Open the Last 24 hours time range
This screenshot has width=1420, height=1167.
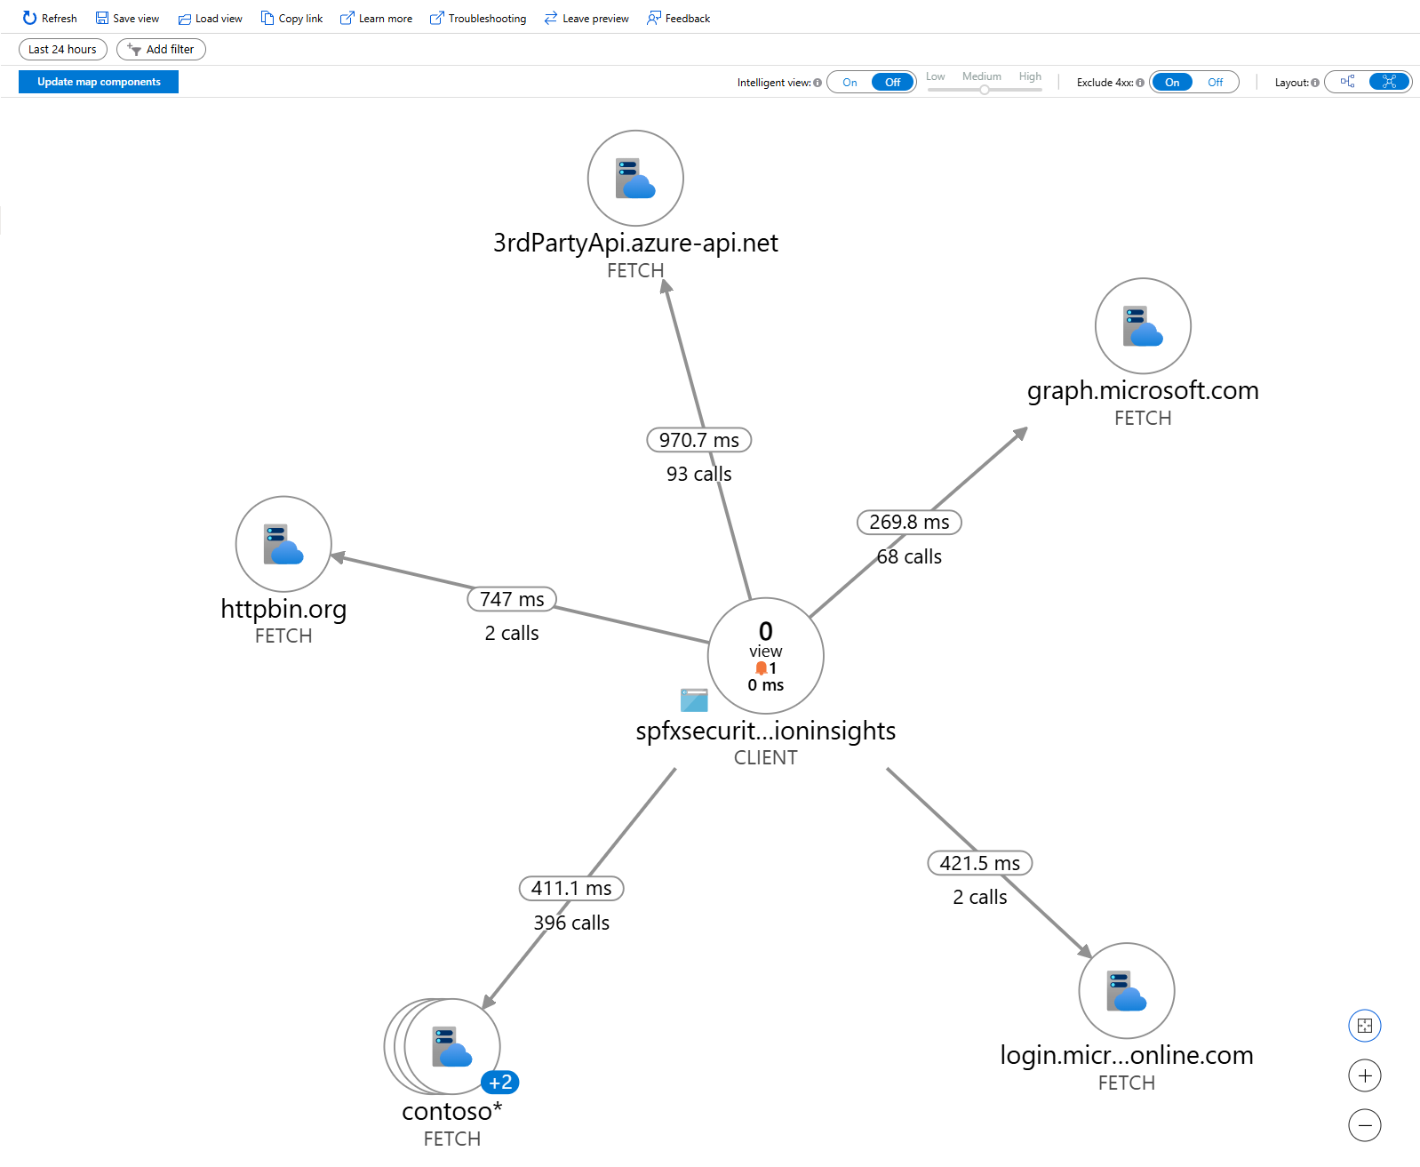tap(62, 50)
